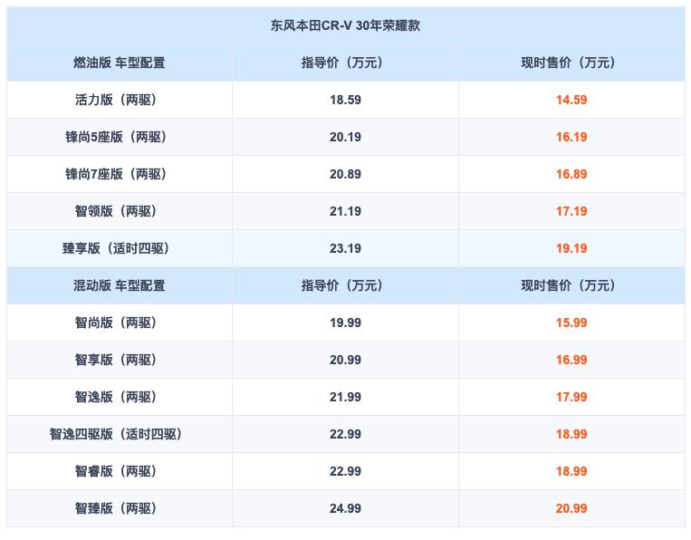Click the orange price 14.59

pos(571,100)
